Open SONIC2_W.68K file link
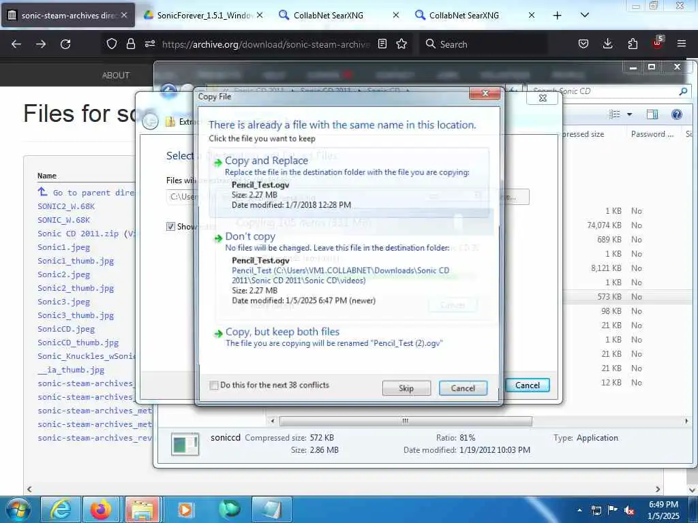Viewport: 698px width, 523px height. [x=66, y=206]
